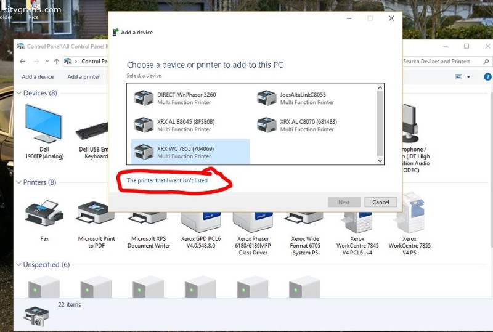Select the Microsoft XPS Document Writer label
Image resolution: width=493 pixels, height=332 pixels.
tap(149, 242)
